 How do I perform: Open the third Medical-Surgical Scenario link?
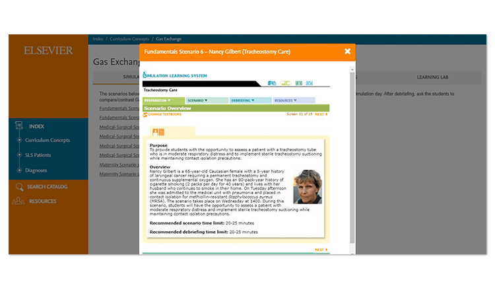point(119,146)
